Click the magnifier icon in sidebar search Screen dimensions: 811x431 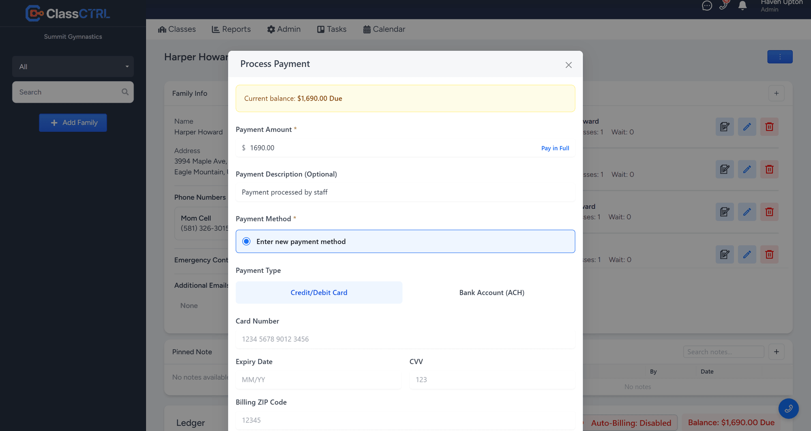tap(125, 92)
